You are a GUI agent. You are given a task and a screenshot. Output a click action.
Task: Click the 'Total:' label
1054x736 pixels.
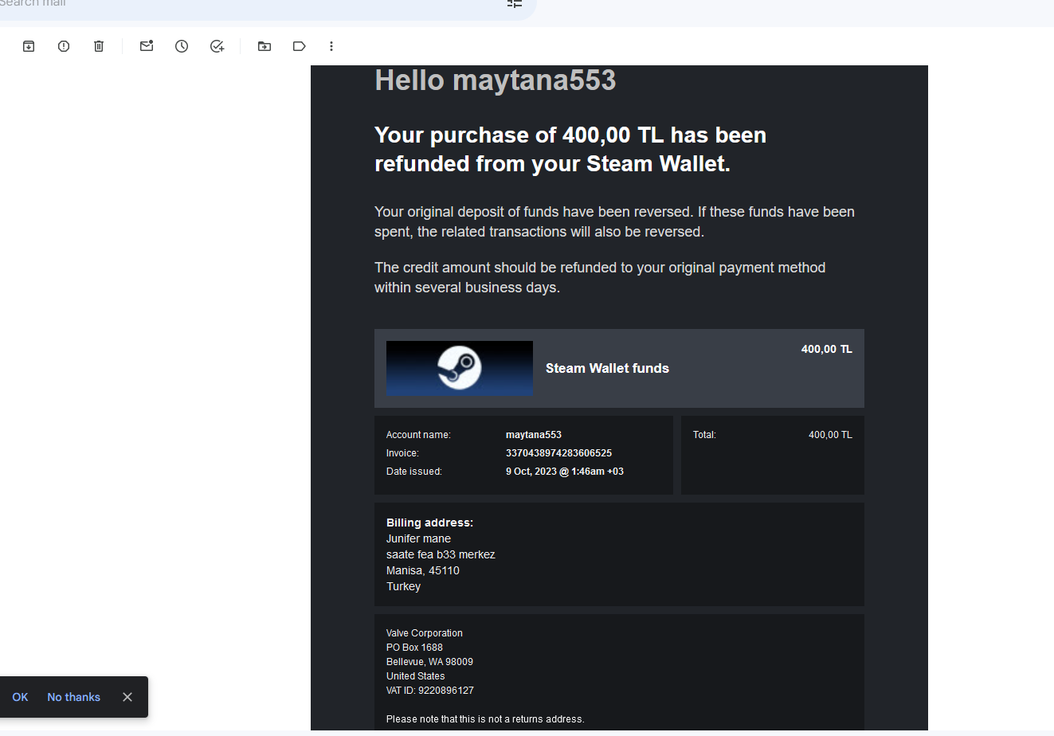point(704,435)
